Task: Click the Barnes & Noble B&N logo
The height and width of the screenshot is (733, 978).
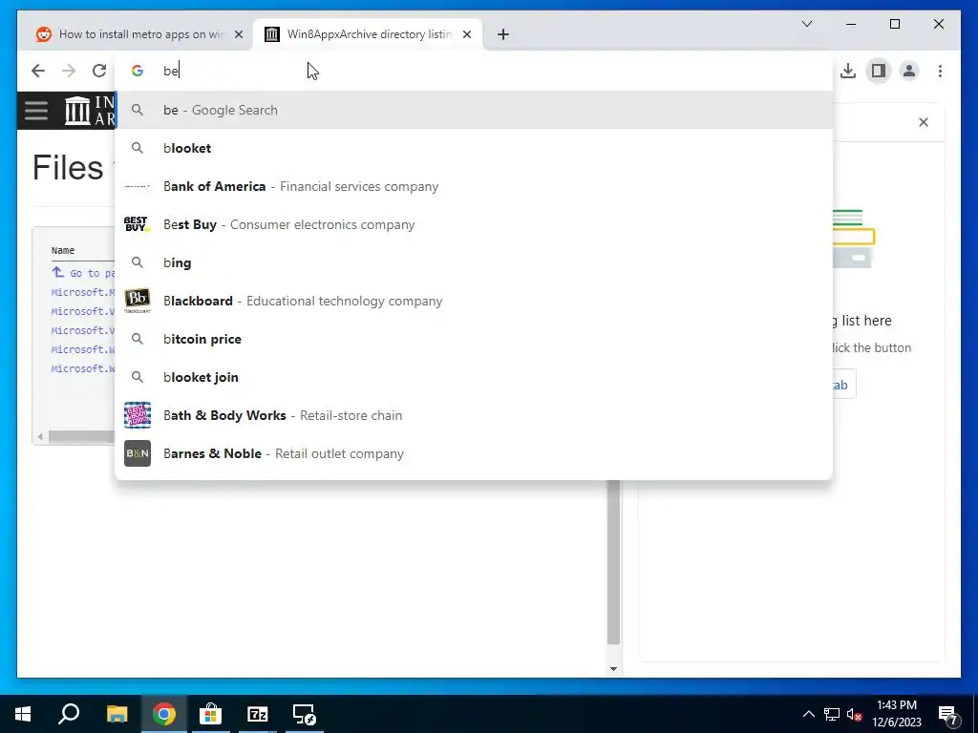Action: (138, 453)
